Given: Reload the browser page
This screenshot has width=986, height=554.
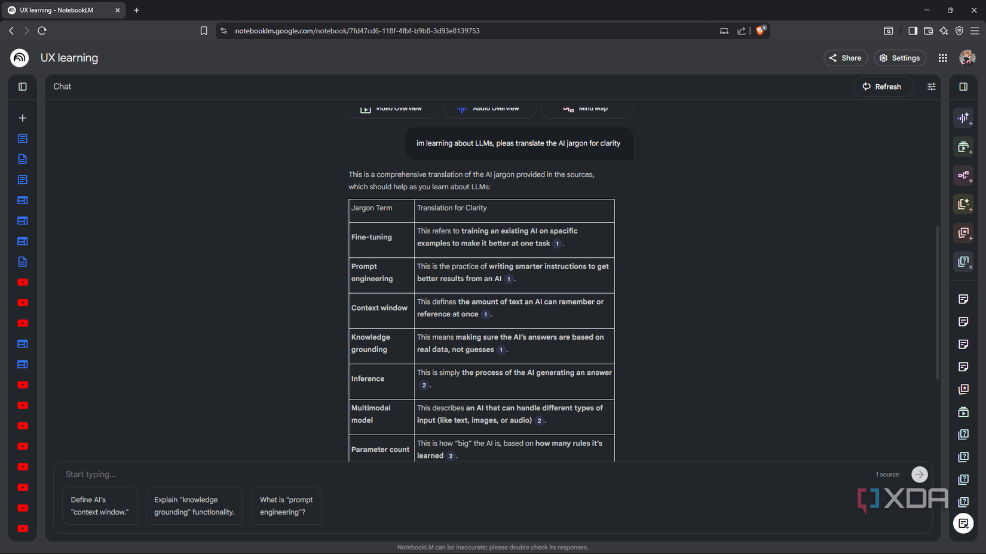Looking at the screenshot, I should pyautogui.click(x=42, y=30).
